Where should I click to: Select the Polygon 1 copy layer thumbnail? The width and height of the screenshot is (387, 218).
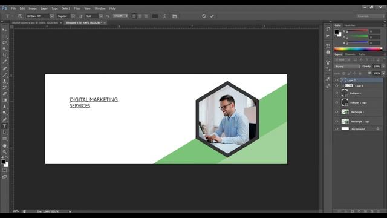(x=345, y=102)
